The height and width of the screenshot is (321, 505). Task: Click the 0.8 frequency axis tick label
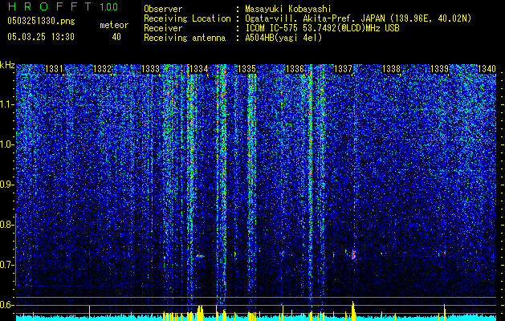[x=7, y=225]
